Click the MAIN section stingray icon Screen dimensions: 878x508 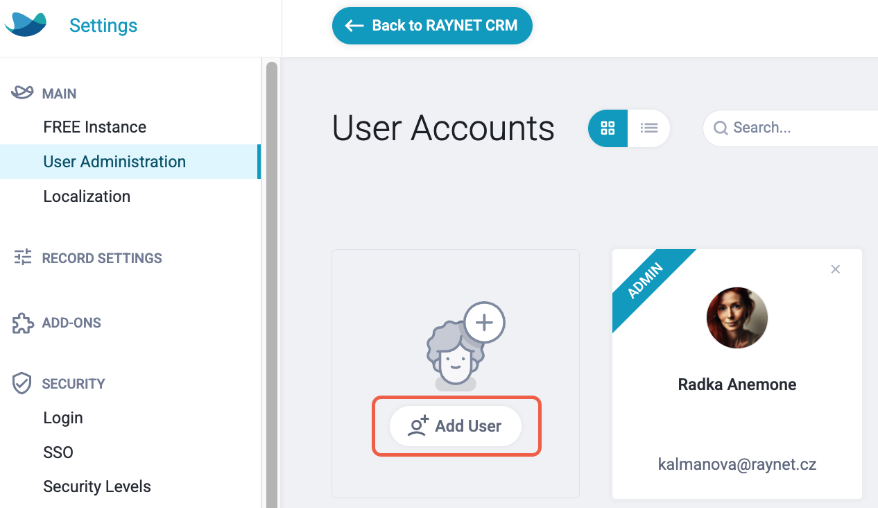tap(23, 92)
